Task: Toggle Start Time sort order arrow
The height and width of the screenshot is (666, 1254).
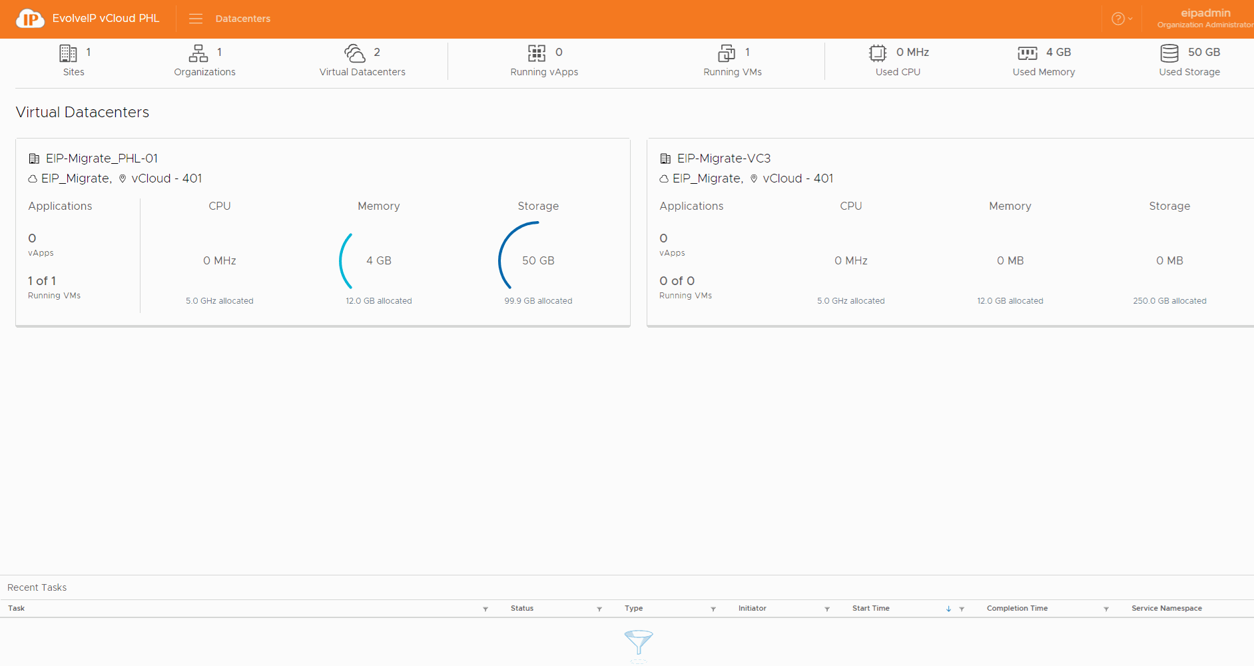Action: tap(948, 609)
